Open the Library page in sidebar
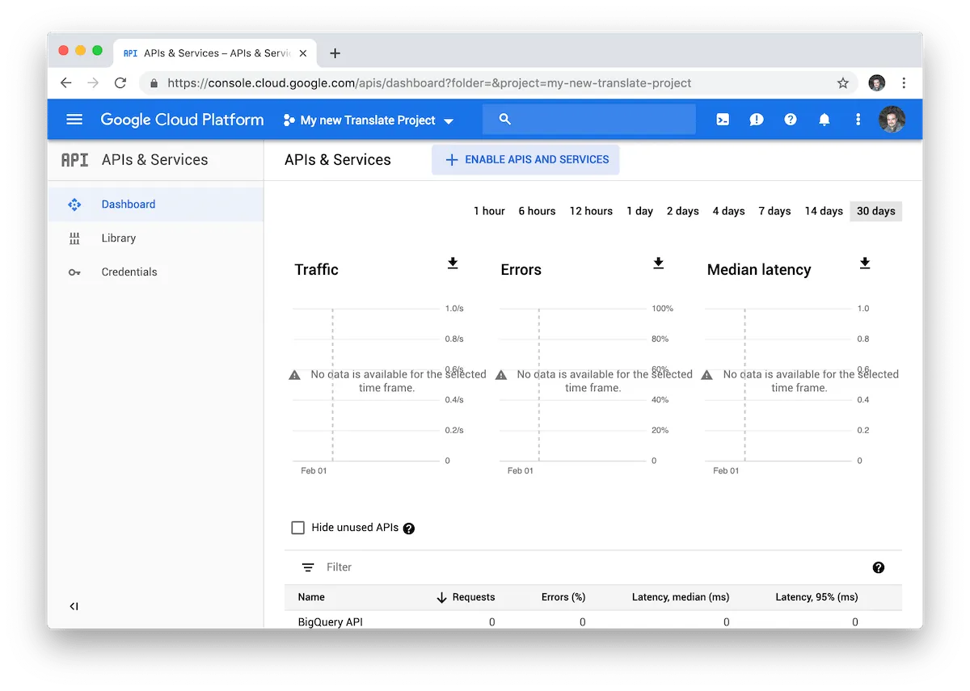Image resolution: width=970 pixels, height=691 pixels. point(155,238)
